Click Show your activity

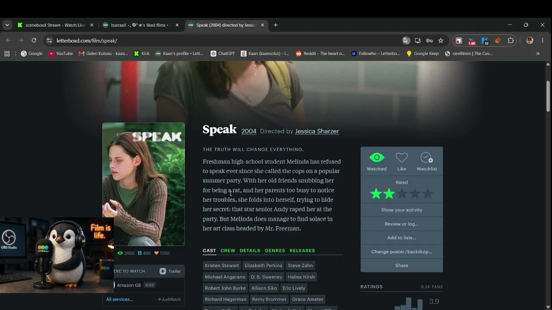[x=401, y=210]
